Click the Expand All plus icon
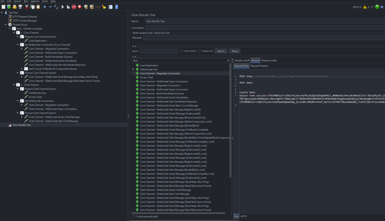 [x=45, y=7]
